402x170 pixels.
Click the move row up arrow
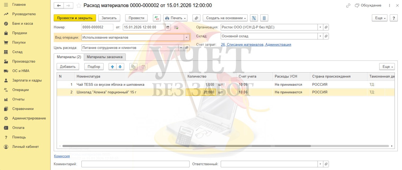[113, 67]
